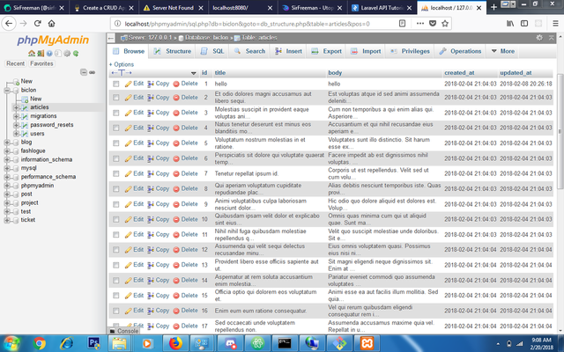Click the page vertical scrollbar thumb
Viewport: 564px width, 352px height.
click(x=560, y=131)
